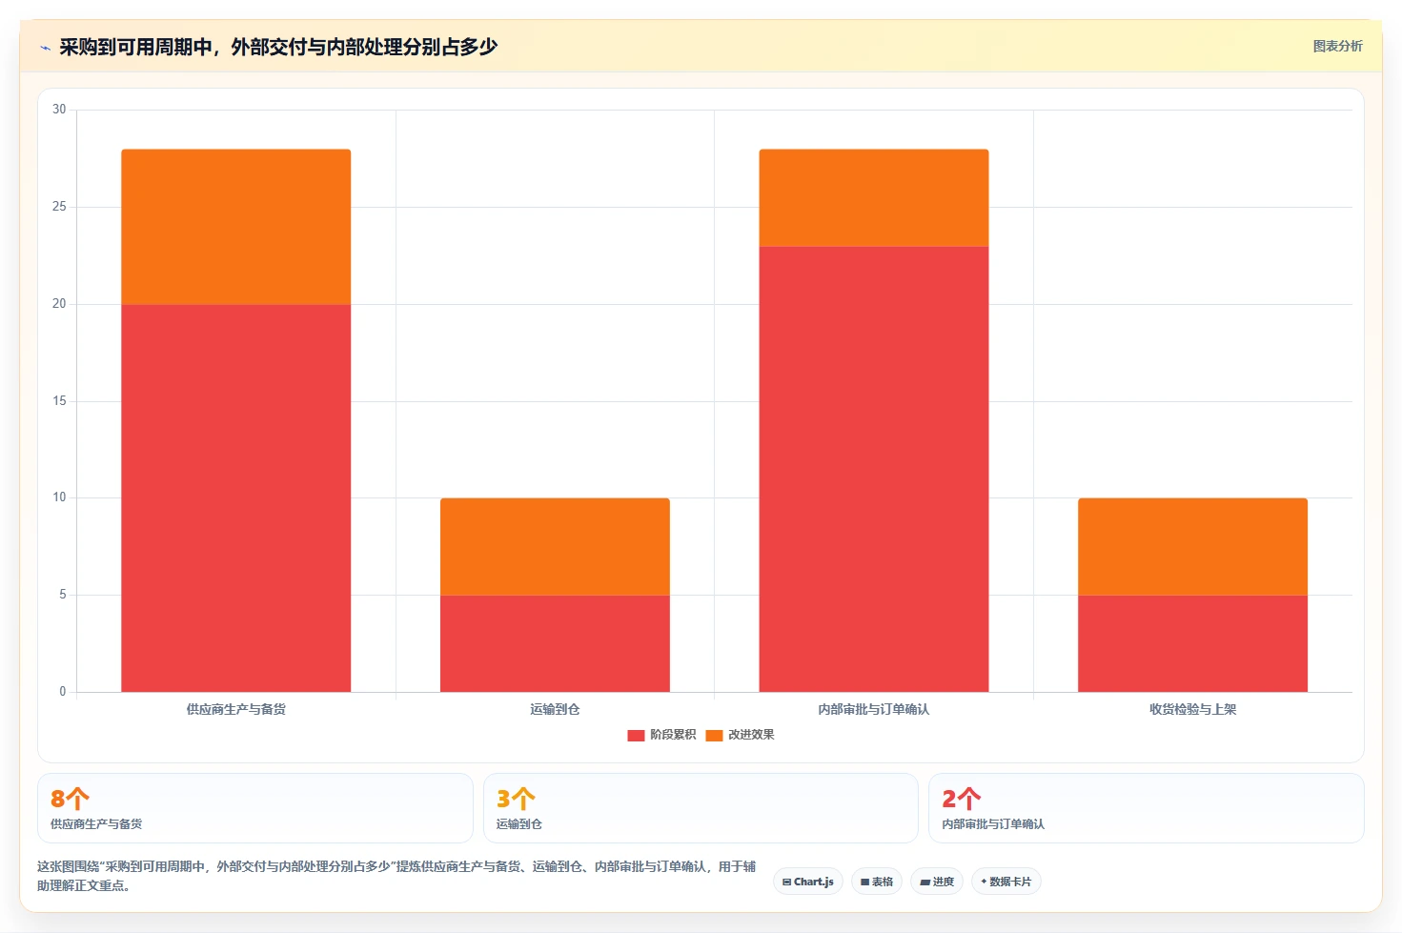Click y-axis tick label 25
Screen dimensions: 1402x933
point(59,207)
